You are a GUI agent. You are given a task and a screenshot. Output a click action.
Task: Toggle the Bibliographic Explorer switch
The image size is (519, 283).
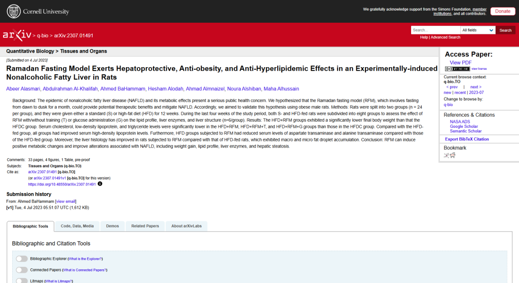click(x=22, y=259)
